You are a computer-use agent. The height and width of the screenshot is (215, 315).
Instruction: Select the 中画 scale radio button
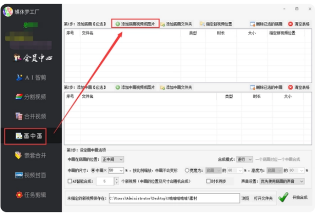93,171
